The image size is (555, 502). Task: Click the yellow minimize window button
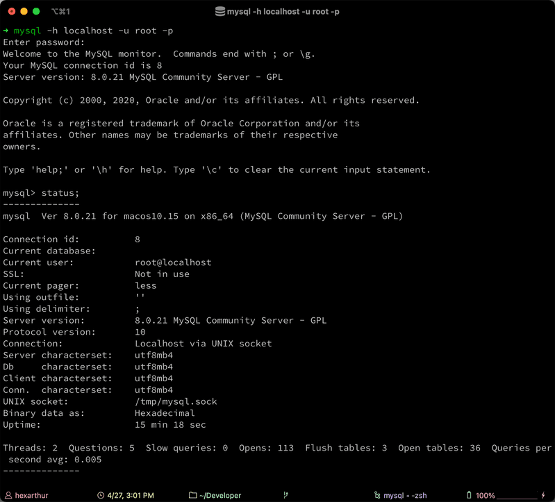pos(24,11)
